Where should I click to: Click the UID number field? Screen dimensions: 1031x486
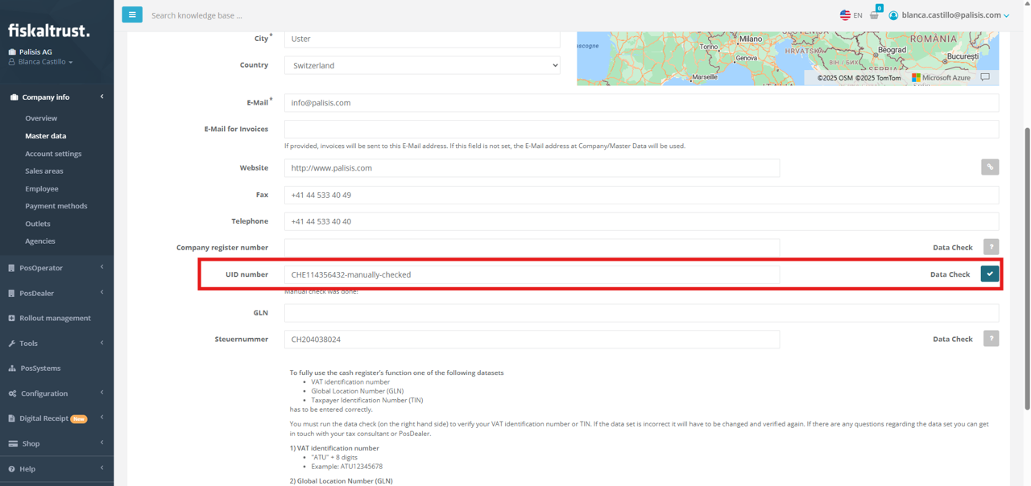(x=532, y=274)
